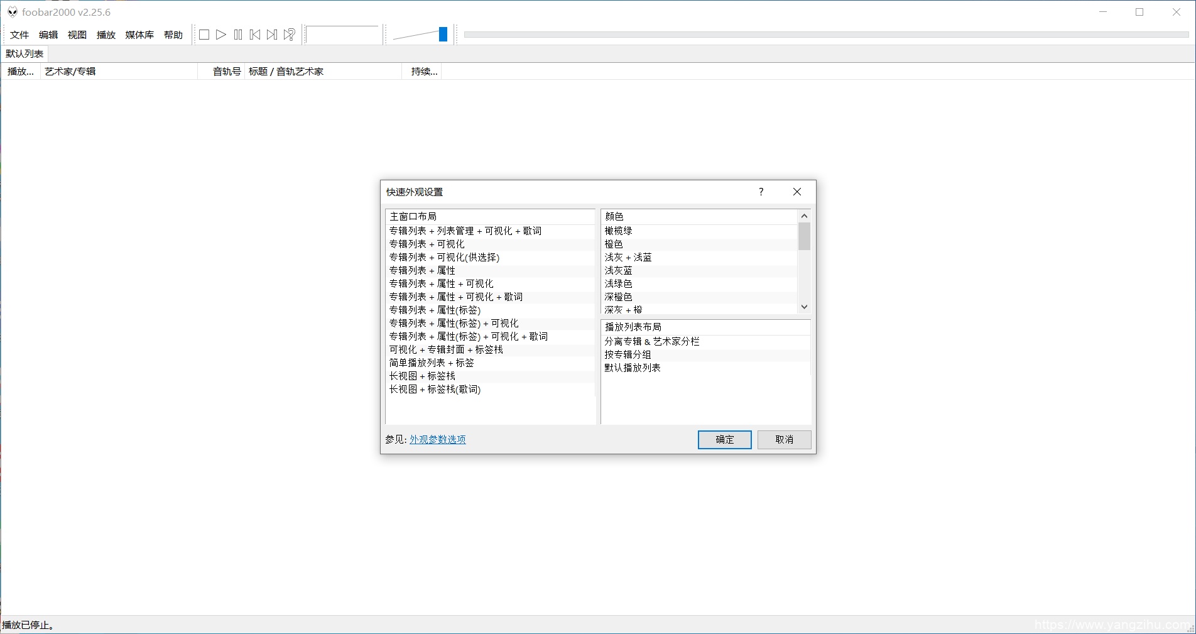Choose the 浅灰蓝 color scheme
This screenshot has width=1196, height=634.
(618, 270)
